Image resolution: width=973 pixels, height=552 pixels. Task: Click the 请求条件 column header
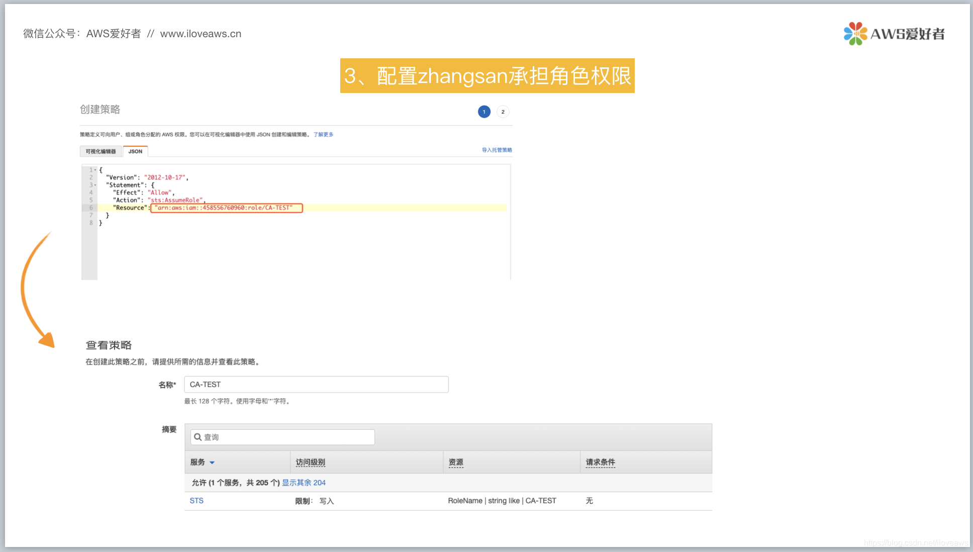pos(600,463)
